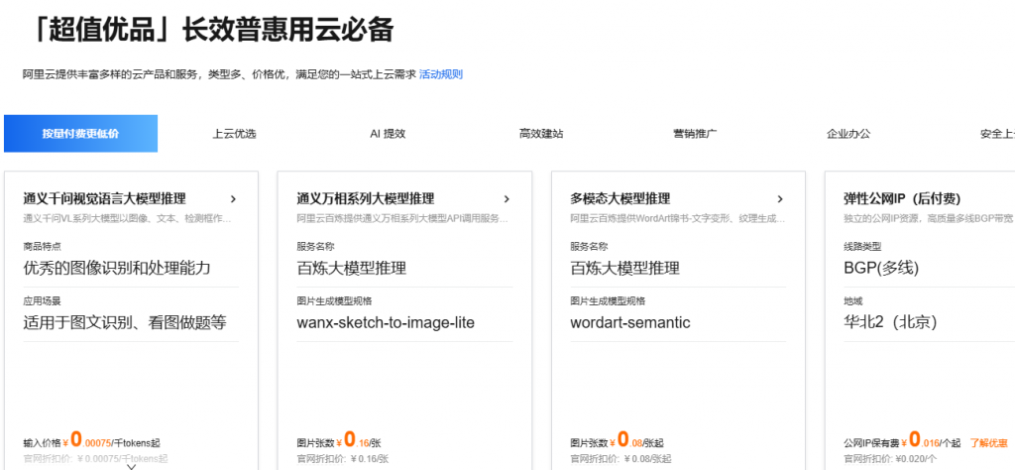
Task: Click chevron beside 通义千问视觉语言大模型推理
Action: [x=234, y=198]
